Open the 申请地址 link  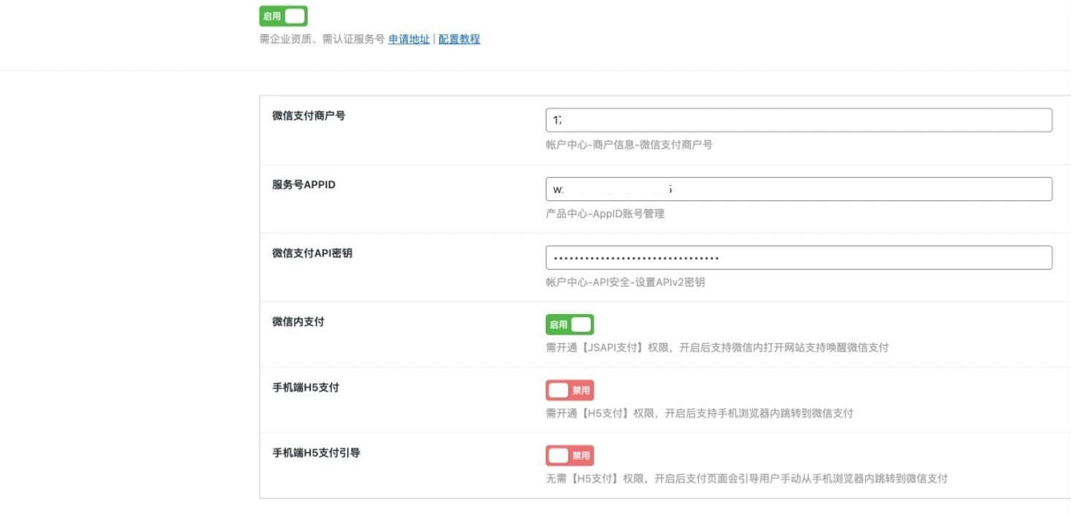click(409, 39)
